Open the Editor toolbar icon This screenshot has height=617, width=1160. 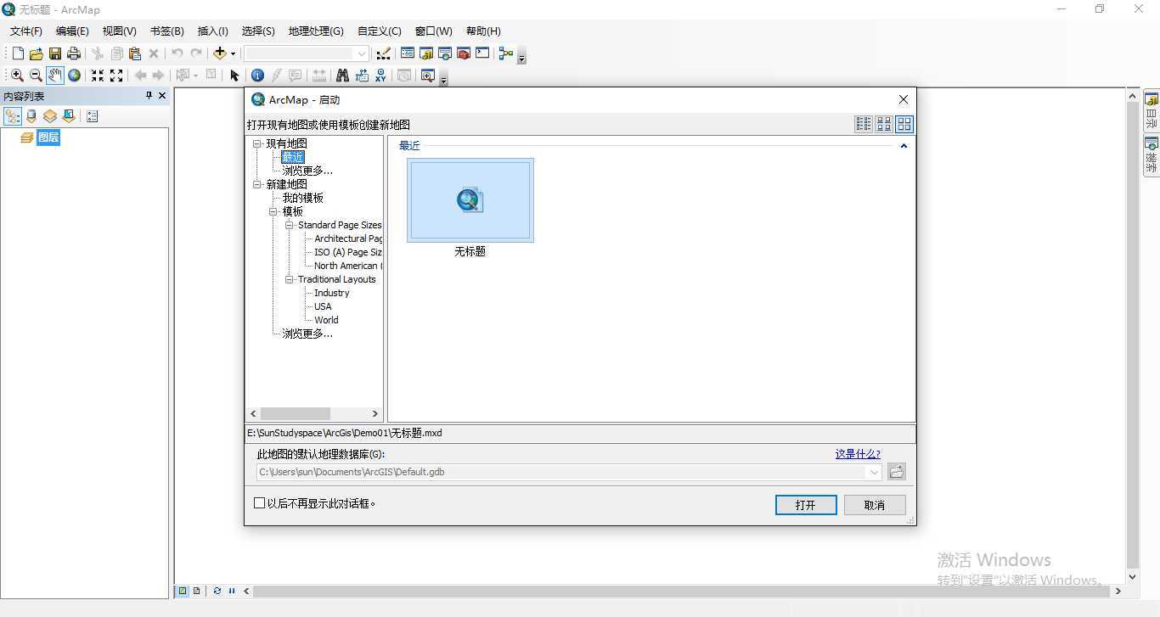tap(383, 53)
